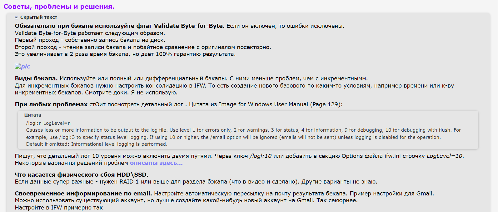The image size is (498, 212).
Task: Click the italic '/logl:10' key text
Action: 260,156
